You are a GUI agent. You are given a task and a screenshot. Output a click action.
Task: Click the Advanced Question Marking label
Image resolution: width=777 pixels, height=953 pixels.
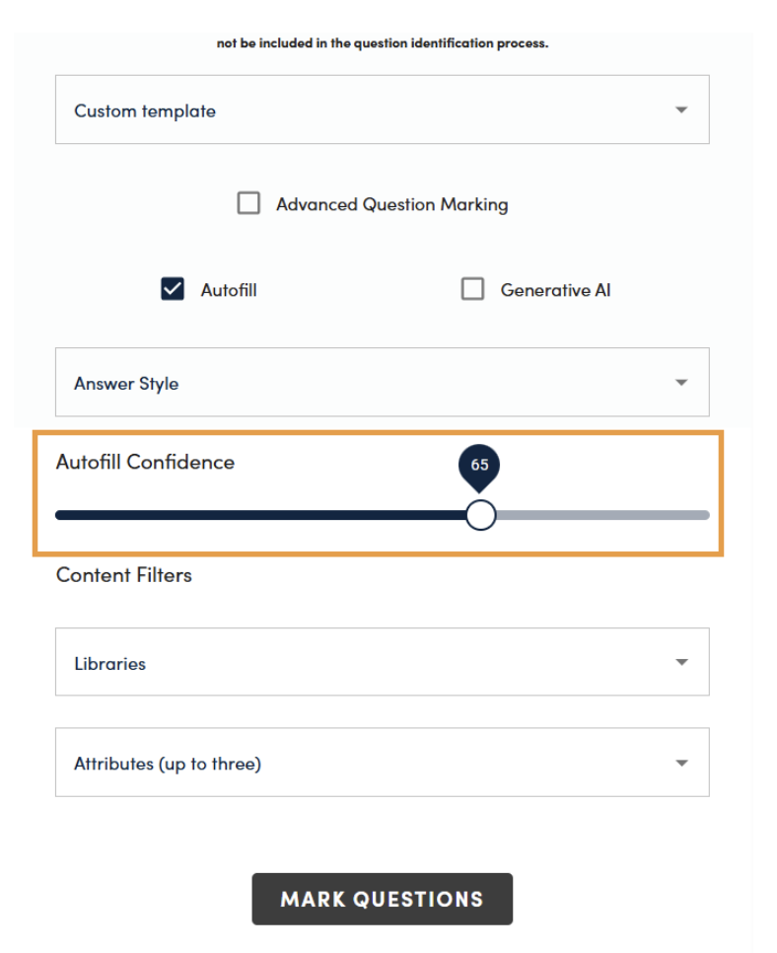coord(391,205)
